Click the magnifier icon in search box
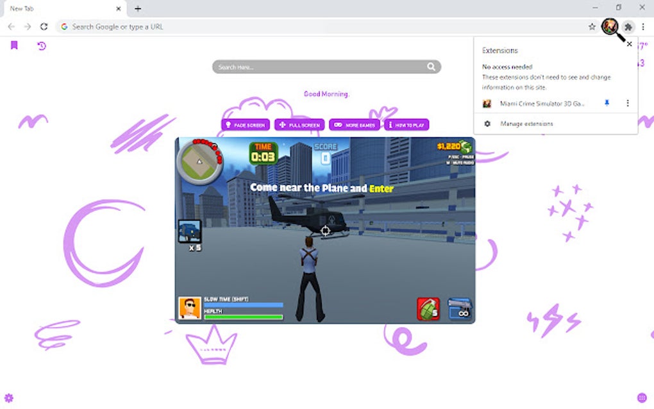Screen dimensions: 654x409 pos(432,67)
